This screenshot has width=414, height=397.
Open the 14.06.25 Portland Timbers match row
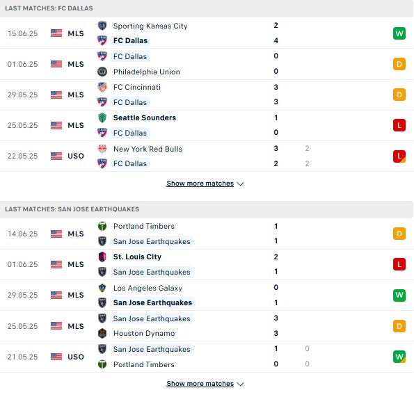pos(207,234)
